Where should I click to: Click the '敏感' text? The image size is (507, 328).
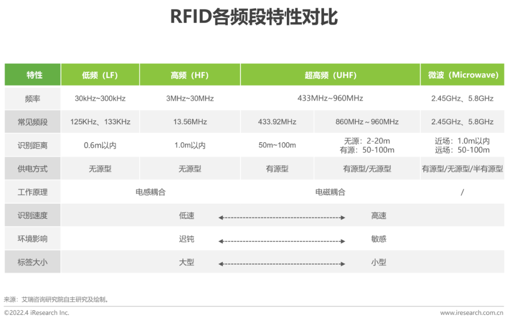[x=379, y=239]
